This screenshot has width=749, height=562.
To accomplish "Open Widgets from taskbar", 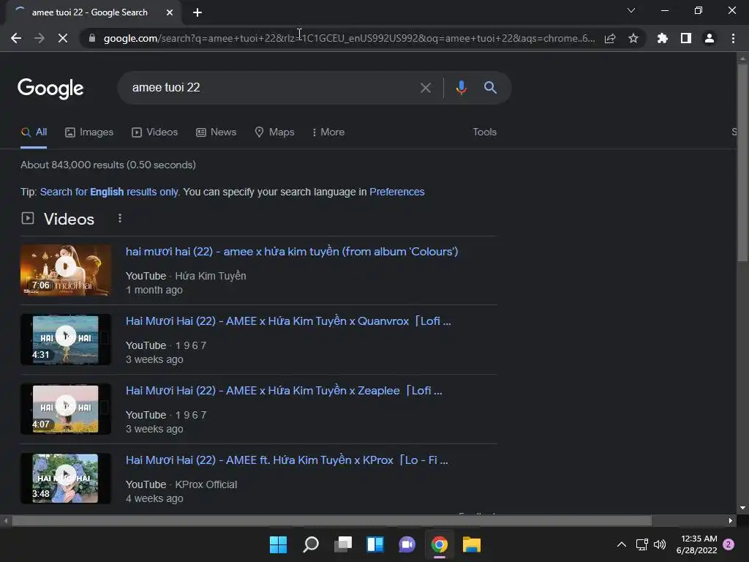I will 375,544.
